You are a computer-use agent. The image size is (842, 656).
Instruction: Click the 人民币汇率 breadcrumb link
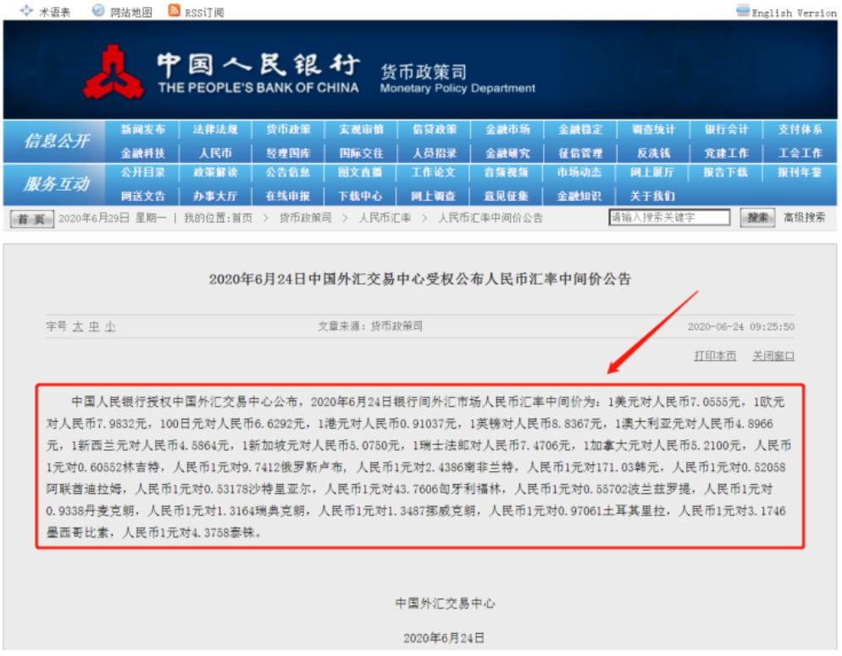coord(385,218)
